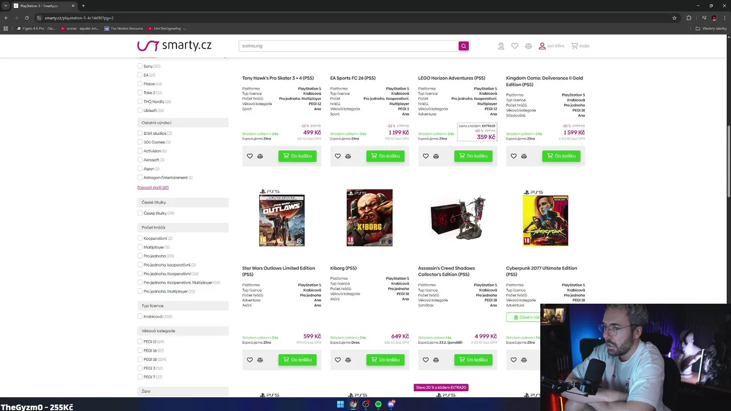Click the magenta search button in the search bar
Screen dimensions: 731x411
(464, 46)
